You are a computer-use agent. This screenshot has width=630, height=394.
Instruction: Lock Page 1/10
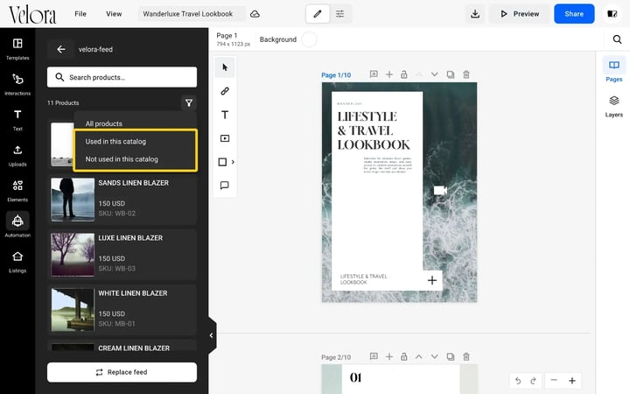pos(403,74)
